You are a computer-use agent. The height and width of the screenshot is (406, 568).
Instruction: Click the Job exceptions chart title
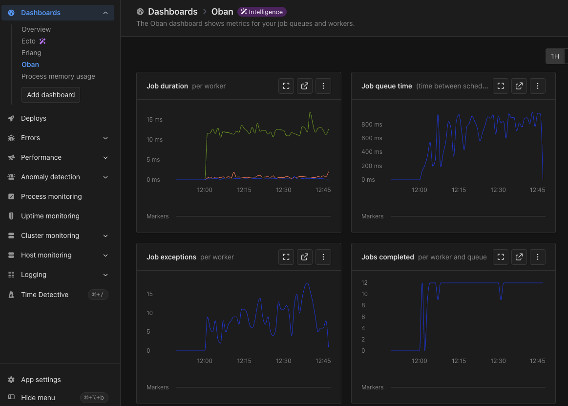[171, 257]
